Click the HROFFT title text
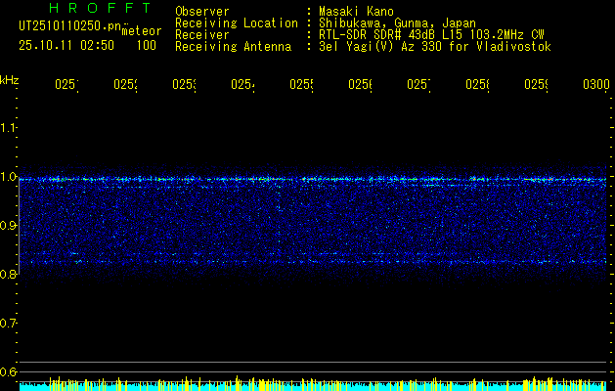Image resolution: width=615 pixels, height=391 pixels. point(101,8)
